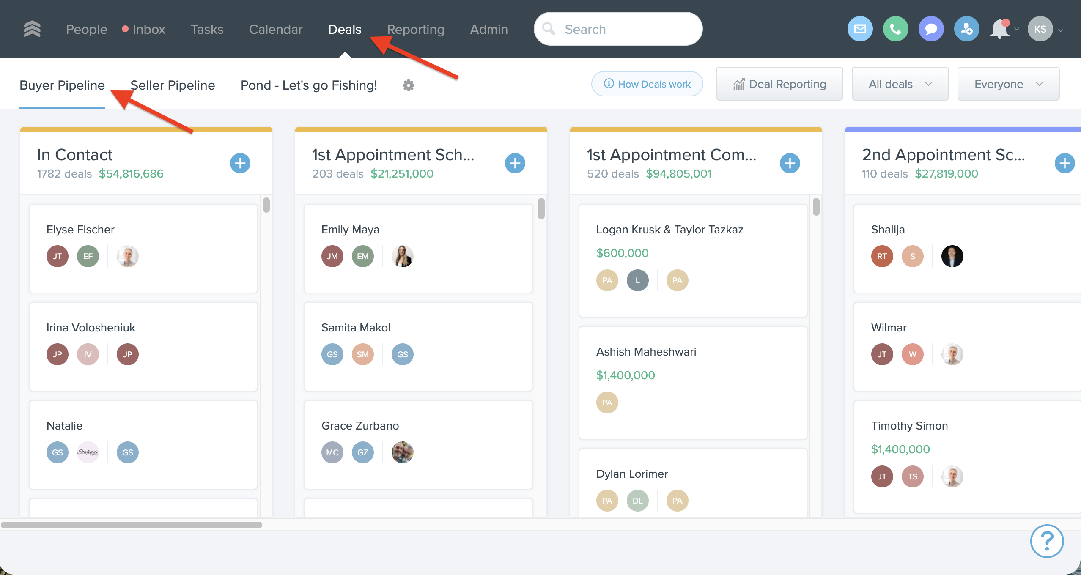Switch to the Seller Pipeline tab
This screenshot has width=1081, height=575.
point(173,85)
